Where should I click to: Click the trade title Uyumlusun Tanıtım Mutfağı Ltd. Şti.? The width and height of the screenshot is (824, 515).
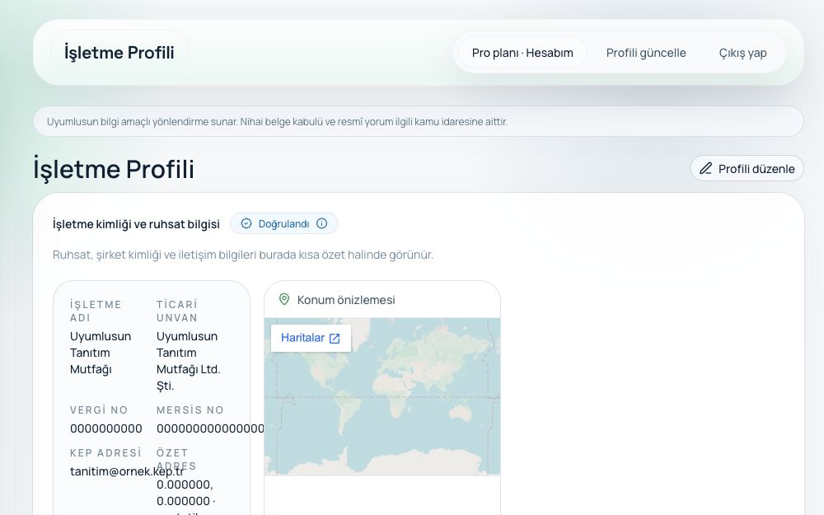click(188, 361)
